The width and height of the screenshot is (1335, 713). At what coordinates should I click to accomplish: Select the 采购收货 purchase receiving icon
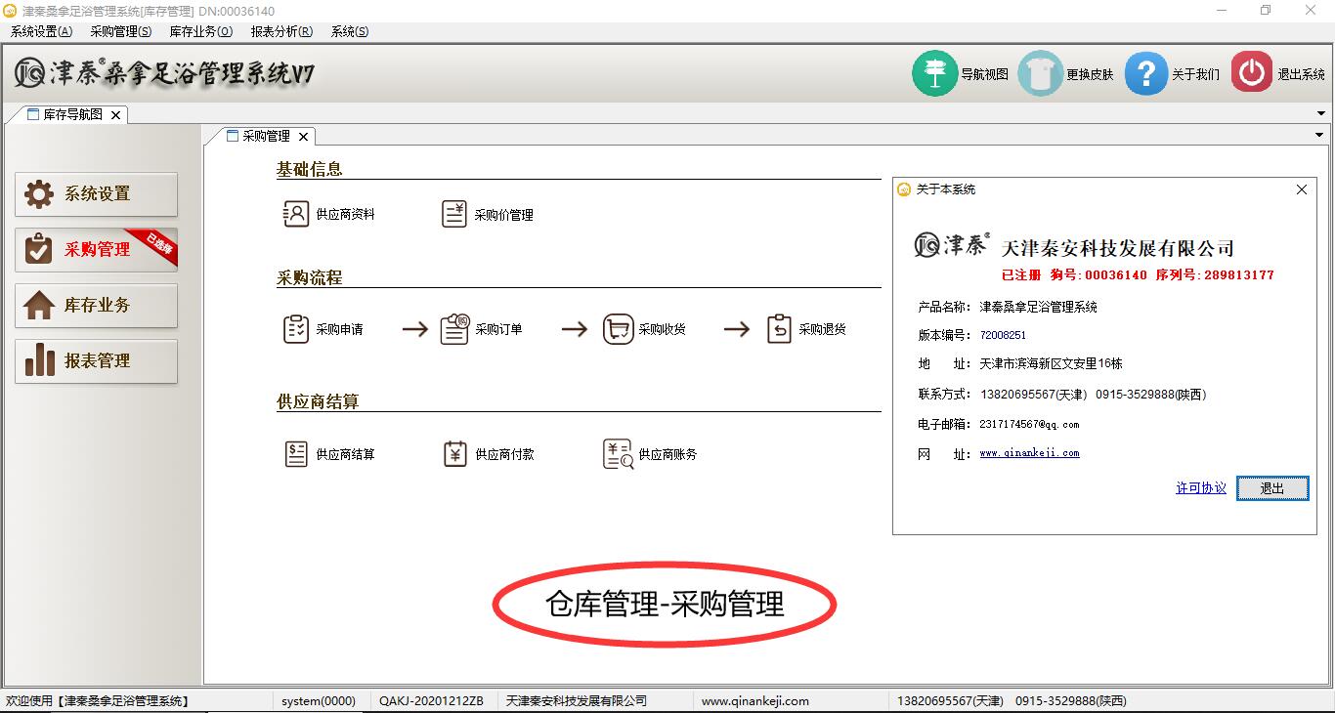tap(618, 329)
